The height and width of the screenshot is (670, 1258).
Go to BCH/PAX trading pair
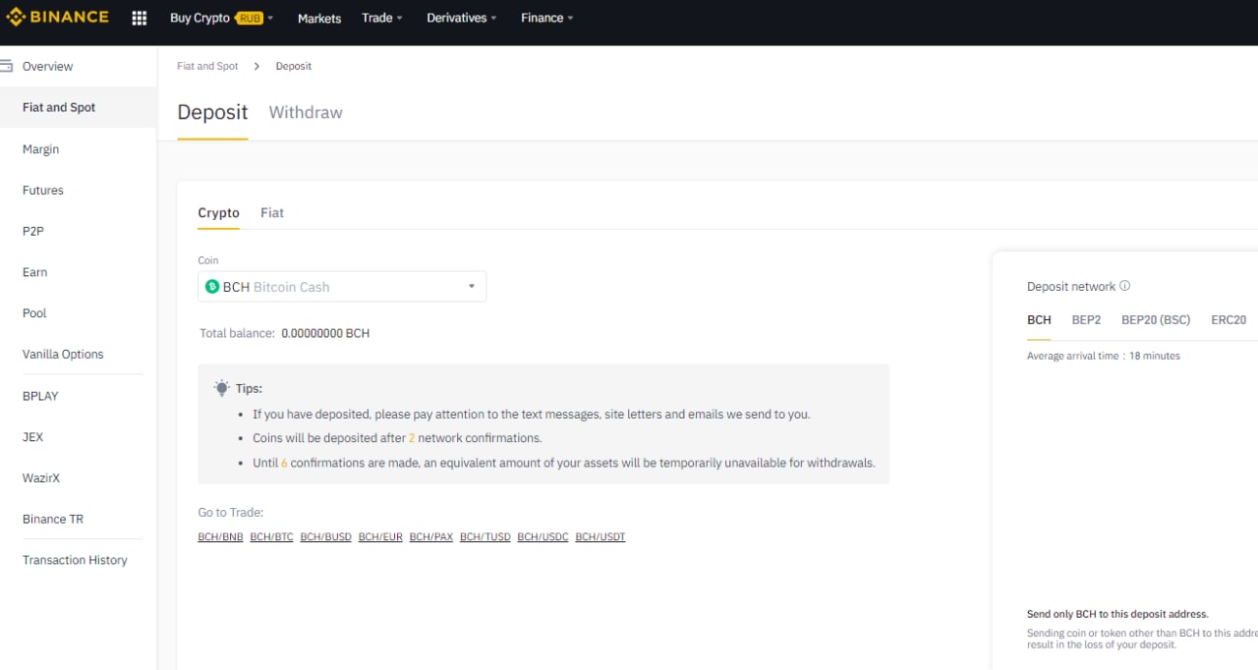coord(431,536)
